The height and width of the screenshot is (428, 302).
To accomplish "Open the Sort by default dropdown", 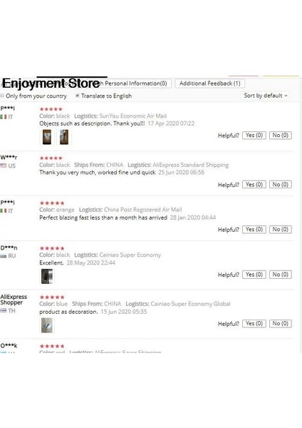I will pos(266,96).
